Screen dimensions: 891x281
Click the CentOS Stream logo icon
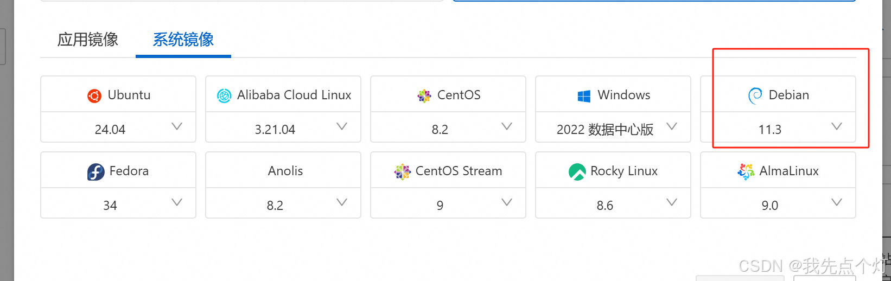tap(403, 172)
